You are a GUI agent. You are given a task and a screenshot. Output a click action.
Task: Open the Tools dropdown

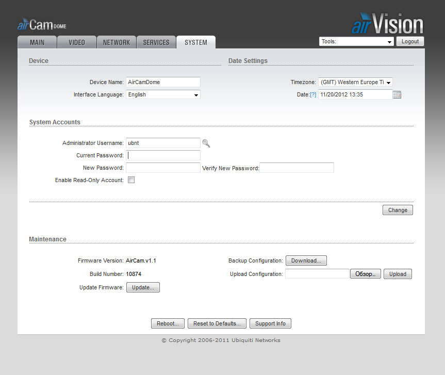[356, 41]
